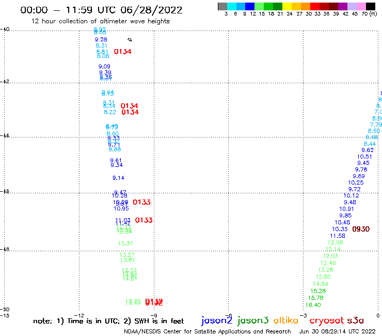Click the jason2 satellite legend label
Viewport: 382px width, 336px height.
coord(217,320)
